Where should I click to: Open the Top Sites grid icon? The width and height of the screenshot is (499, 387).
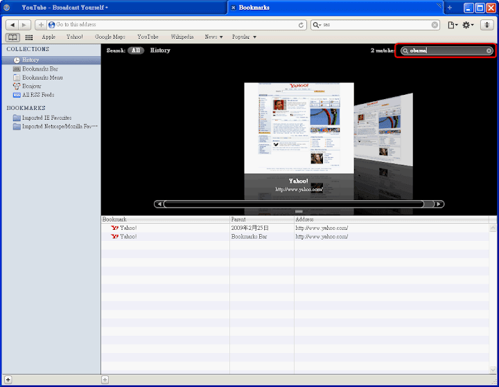point(29,37)
